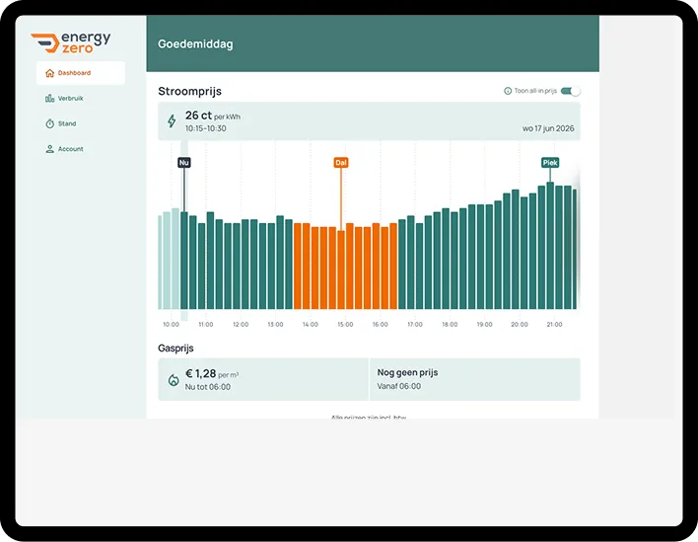Click the 21:00 axis label
Image resolution: width=698 pixels, height=542 pixels.
pyautogui.click(x=554, y=325)
